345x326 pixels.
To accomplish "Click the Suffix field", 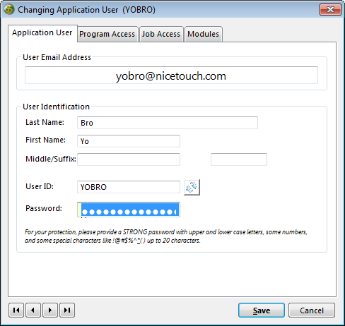I will point(239,159).
